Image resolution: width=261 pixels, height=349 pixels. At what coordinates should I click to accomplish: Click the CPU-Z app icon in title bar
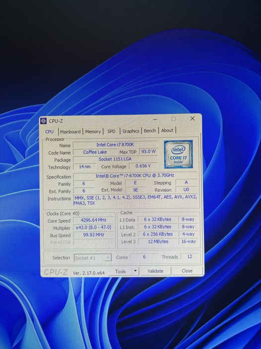tap(44, 121)
